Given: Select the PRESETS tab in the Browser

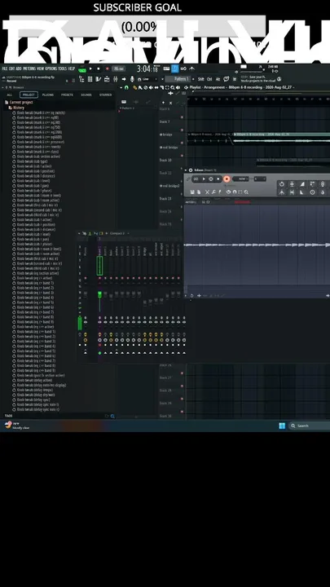Looking at the screenshot, I should [x=67, y=95].
